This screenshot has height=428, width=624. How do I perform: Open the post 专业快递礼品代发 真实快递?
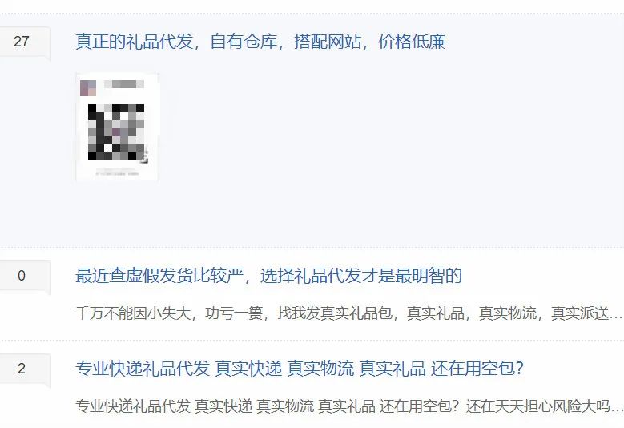[x=300, y=368]
